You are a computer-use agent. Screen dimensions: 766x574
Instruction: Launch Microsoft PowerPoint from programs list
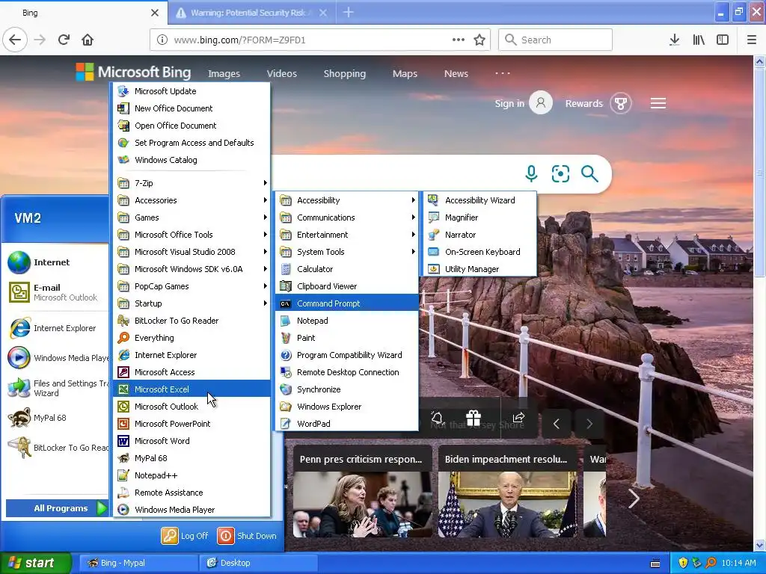(x=191, y=424)
